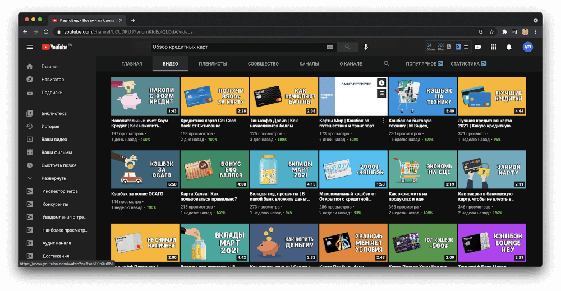561x291 pixels.
Task: Open the notifications bell
Action: click(x=509, y=47)
